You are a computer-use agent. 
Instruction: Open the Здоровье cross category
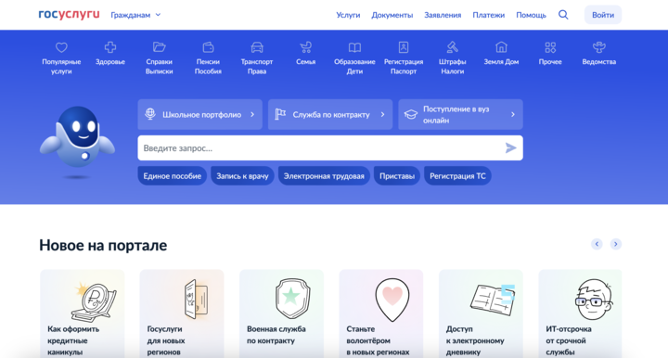(110, 54)
